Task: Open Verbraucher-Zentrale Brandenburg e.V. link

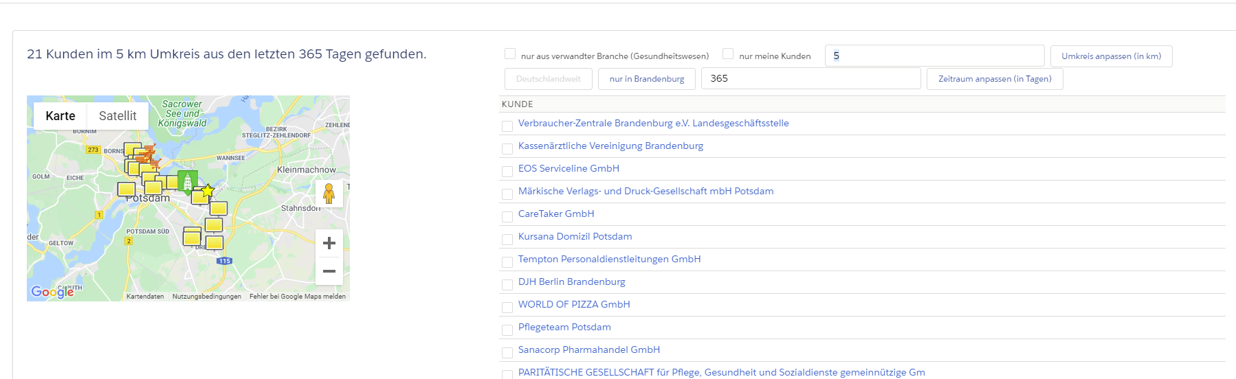Action: pos(654,124)
